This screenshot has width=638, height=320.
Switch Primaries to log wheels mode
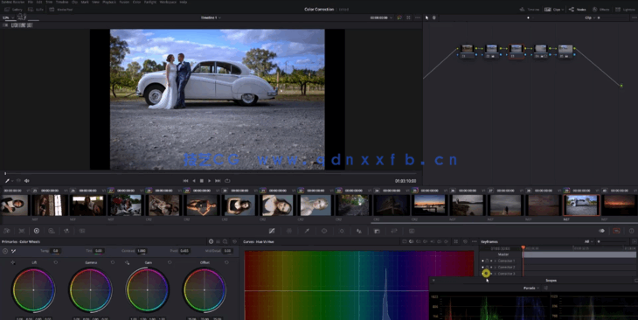(x=225, y=241)
